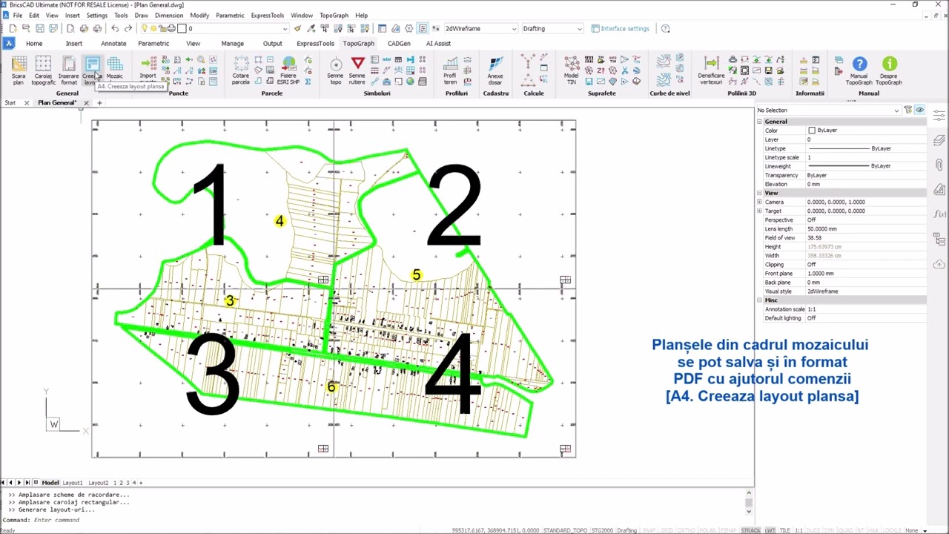Open the Drafting workspace dropdown

click(552, 28)
